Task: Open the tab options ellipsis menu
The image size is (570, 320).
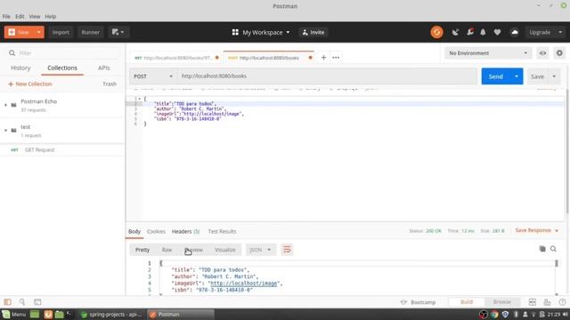Action: (336, 57)
